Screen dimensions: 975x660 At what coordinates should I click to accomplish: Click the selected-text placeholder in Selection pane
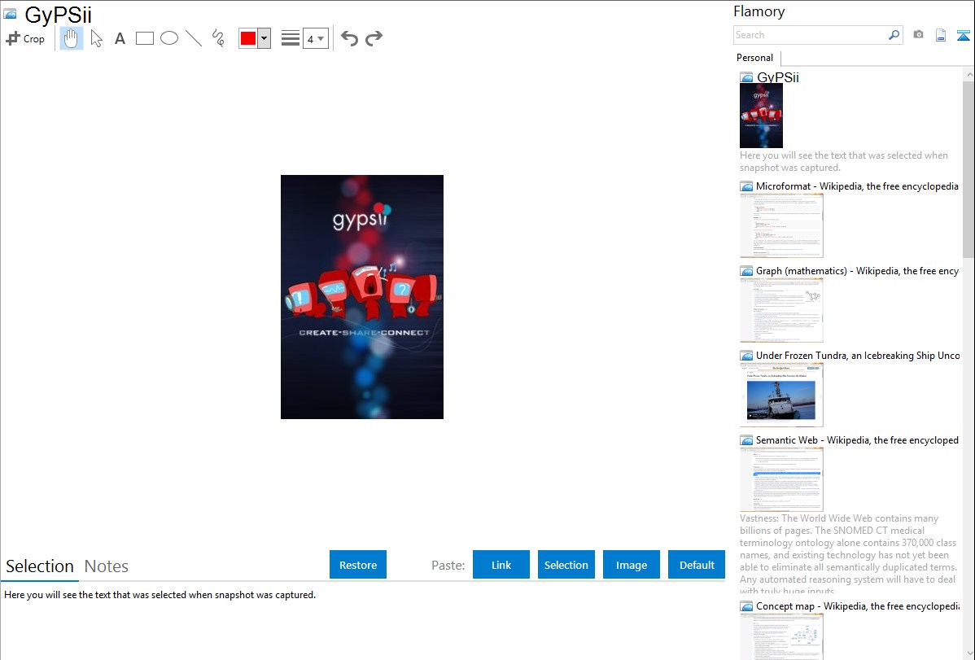click(x=160, y=595)
